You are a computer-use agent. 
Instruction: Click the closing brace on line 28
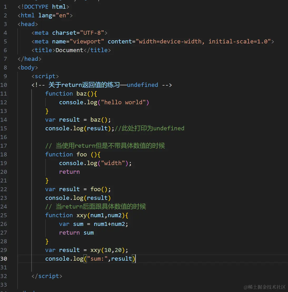(47, 241)
